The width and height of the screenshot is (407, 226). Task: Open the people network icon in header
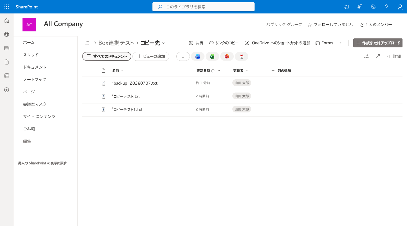click(x=360, y=7)
